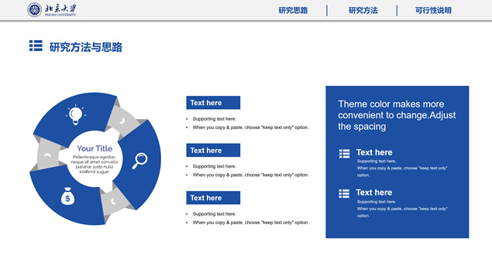Select the keep text only bullet under second label
This screenshot has height=279, width=492.
coord(250,175)
